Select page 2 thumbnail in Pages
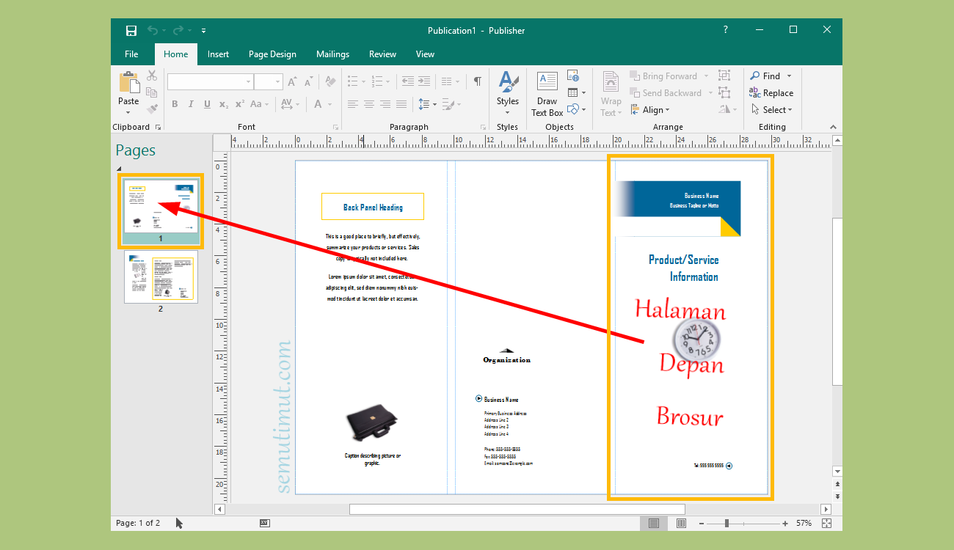954x550 pixels. click(161, 276)
